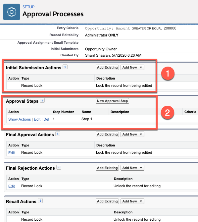Screen dimensions: 198x222
Task: Edit approval step 1
Action: pyautogui.click(x=37, y=119)
